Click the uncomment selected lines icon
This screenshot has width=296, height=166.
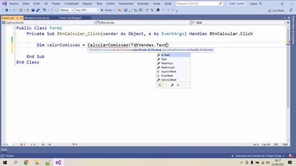[152, 10]
